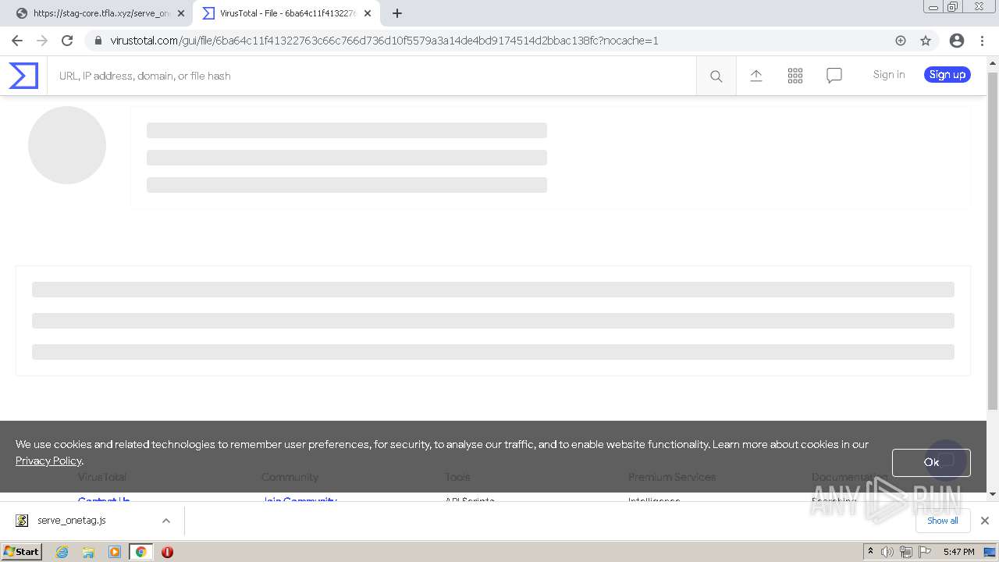Open a new browser tab
The image size is (999, 562).
pyautogui.click(x=397, y=13)
